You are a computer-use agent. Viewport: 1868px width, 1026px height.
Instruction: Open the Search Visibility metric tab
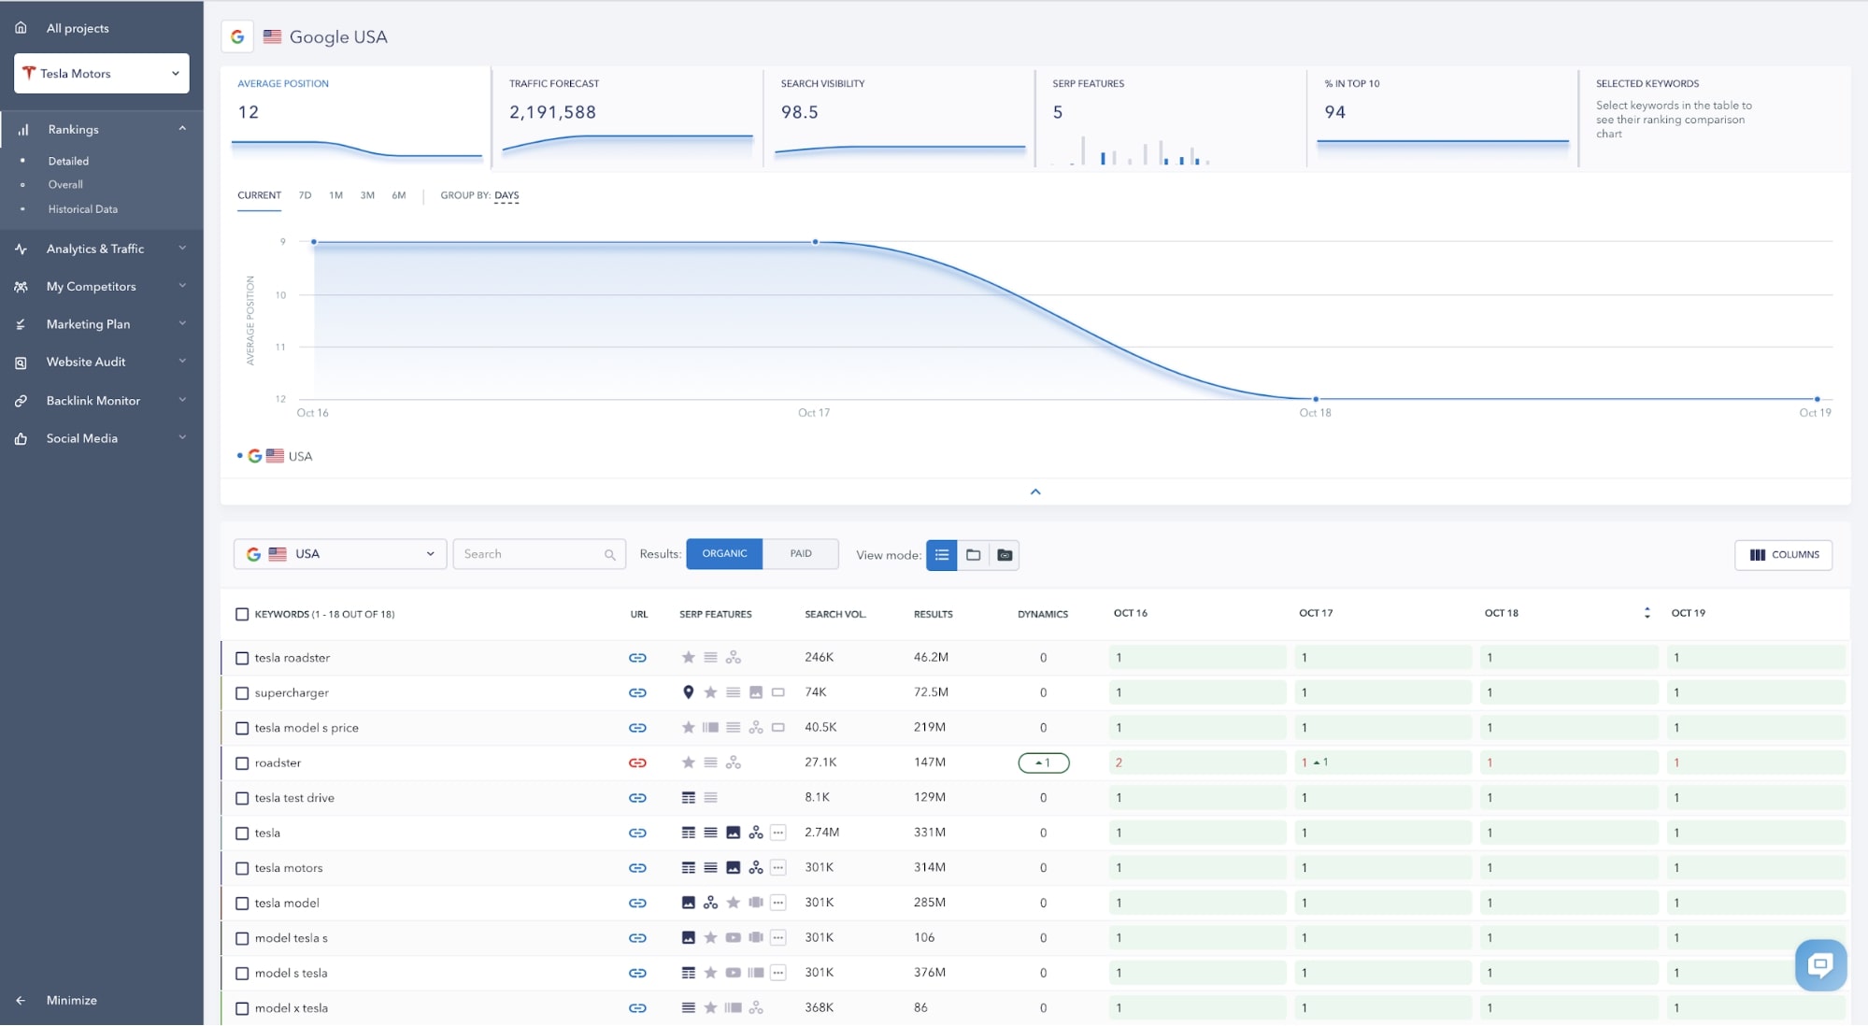click(x=899, y=118)
